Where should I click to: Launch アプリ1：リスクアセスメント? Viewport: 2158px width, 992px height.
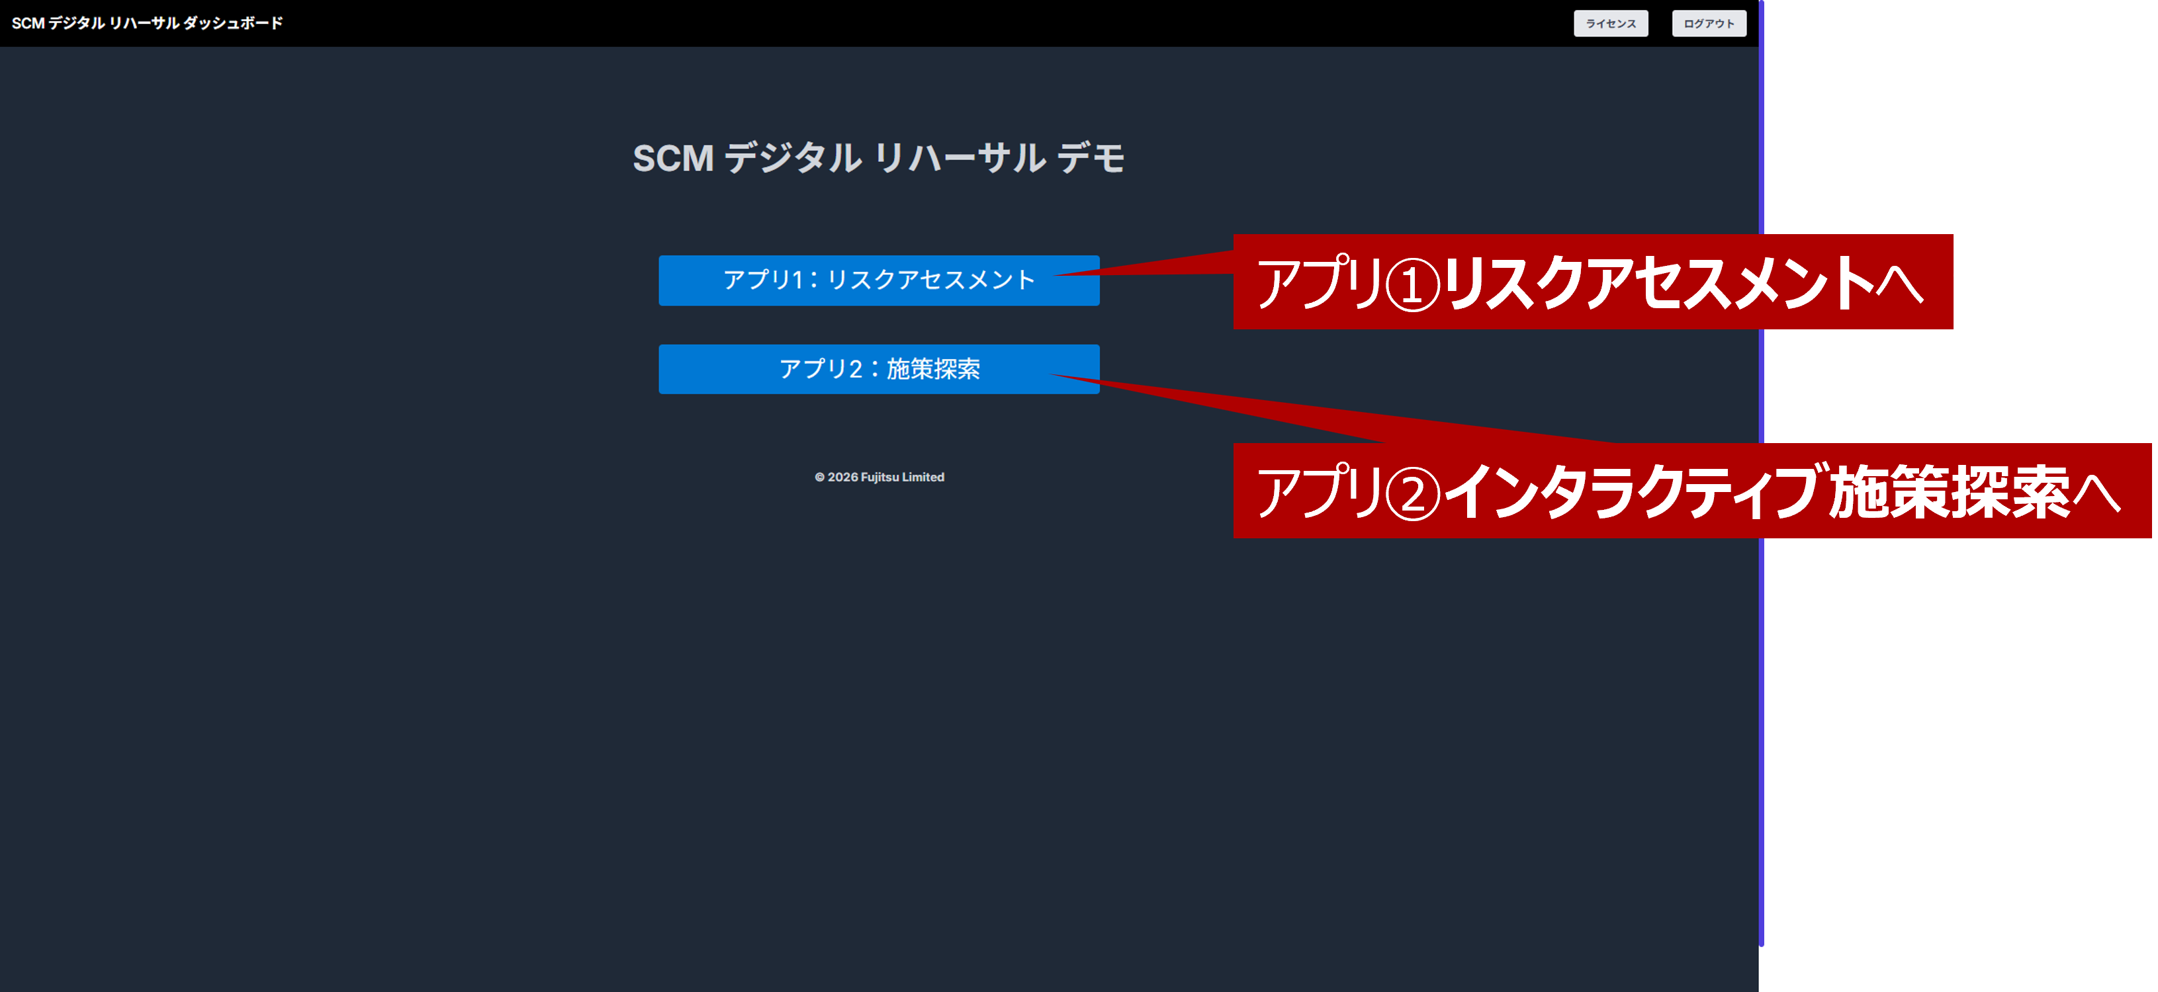[878, 280]
